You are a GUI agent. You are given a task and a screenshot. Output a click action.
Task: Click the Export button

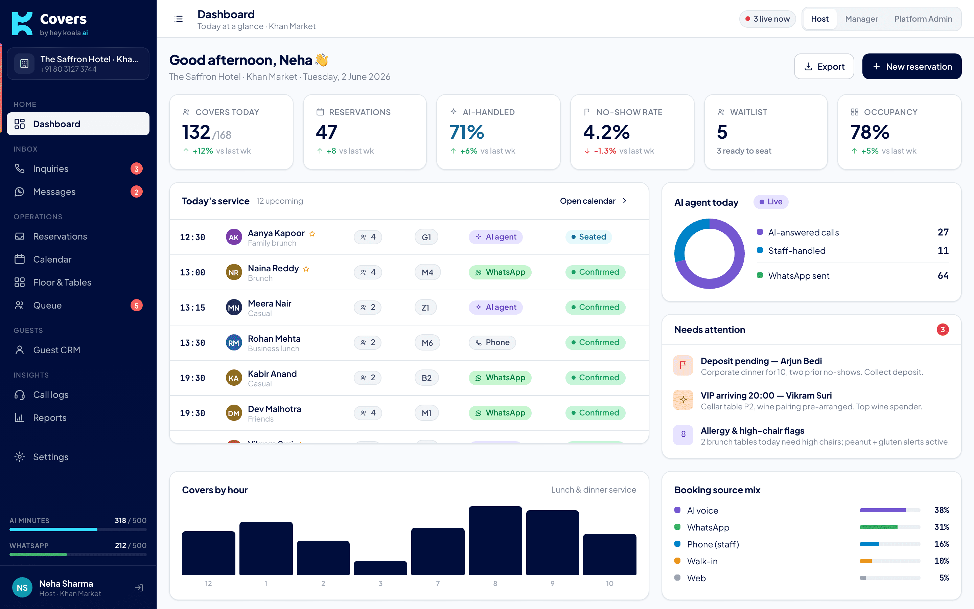point(824,66)
